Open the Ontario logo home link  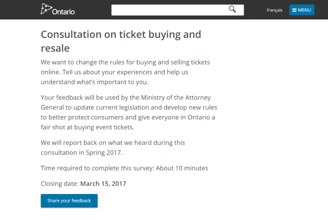[x=58, y=9]
